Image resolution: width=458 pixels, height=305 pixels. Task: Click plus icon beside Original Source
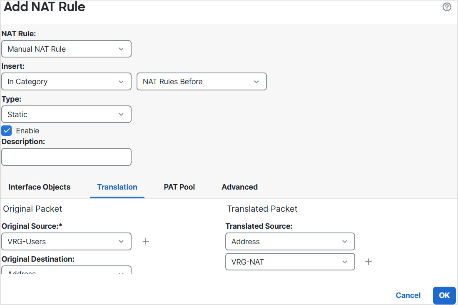(146, 241)
